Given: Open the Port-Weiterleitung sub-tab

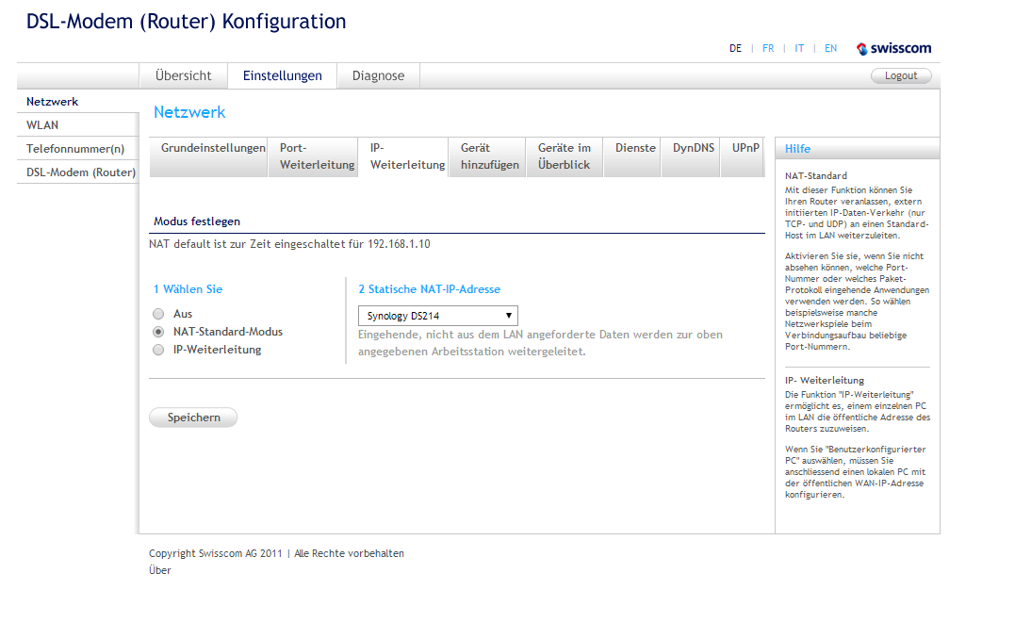Looking at the screenshot, I should coord(317,156).
